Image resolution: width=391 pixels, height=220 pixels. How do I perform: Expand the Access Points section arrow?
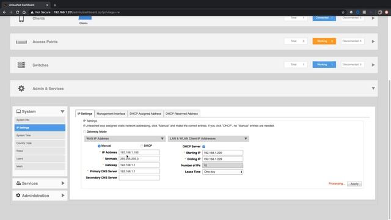pos(373,42)
